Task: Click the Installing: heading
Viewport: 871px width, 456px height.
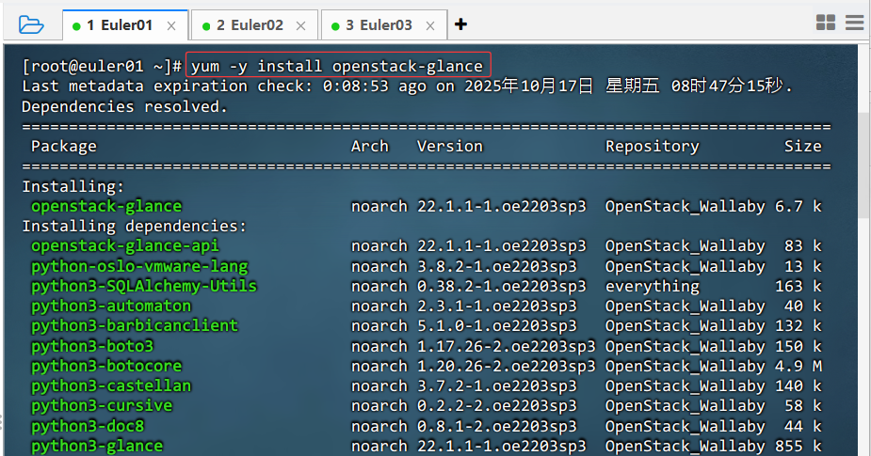Action: click(x=73, y=186)
